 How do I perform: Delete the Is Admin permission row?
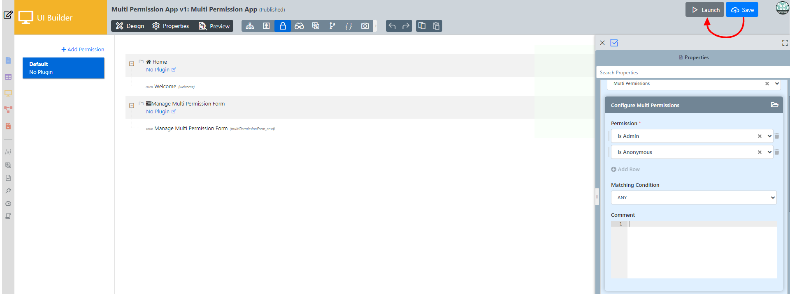pos(777,136)
